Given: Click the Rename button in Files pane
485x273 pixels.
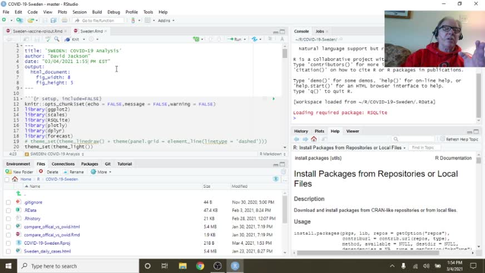Looking at the screenshot, I should point(73,172).
